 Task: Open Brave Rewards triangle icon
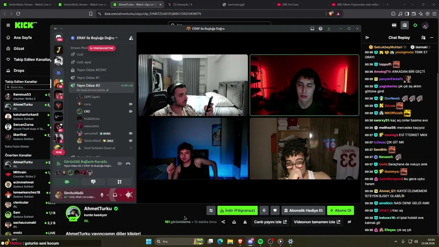click(338, 14)
